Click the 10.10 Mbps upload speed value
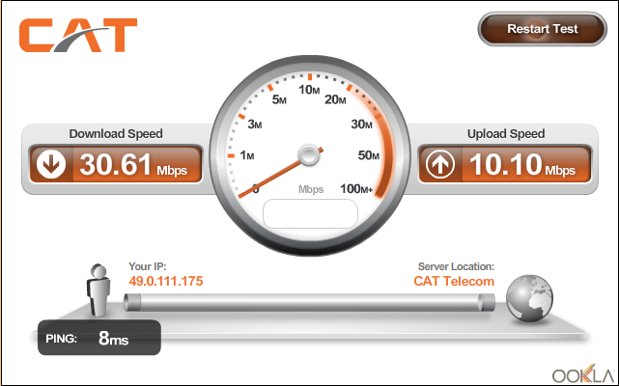The height and width of the screenshot is (386, 619). click(x=522, y=164)
